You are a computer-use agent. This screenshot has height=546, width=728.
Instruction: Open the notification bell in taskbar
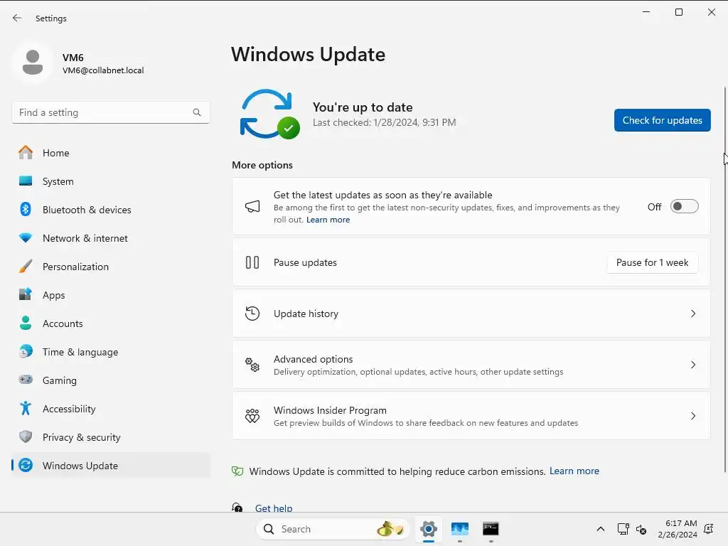pos(709,529)
